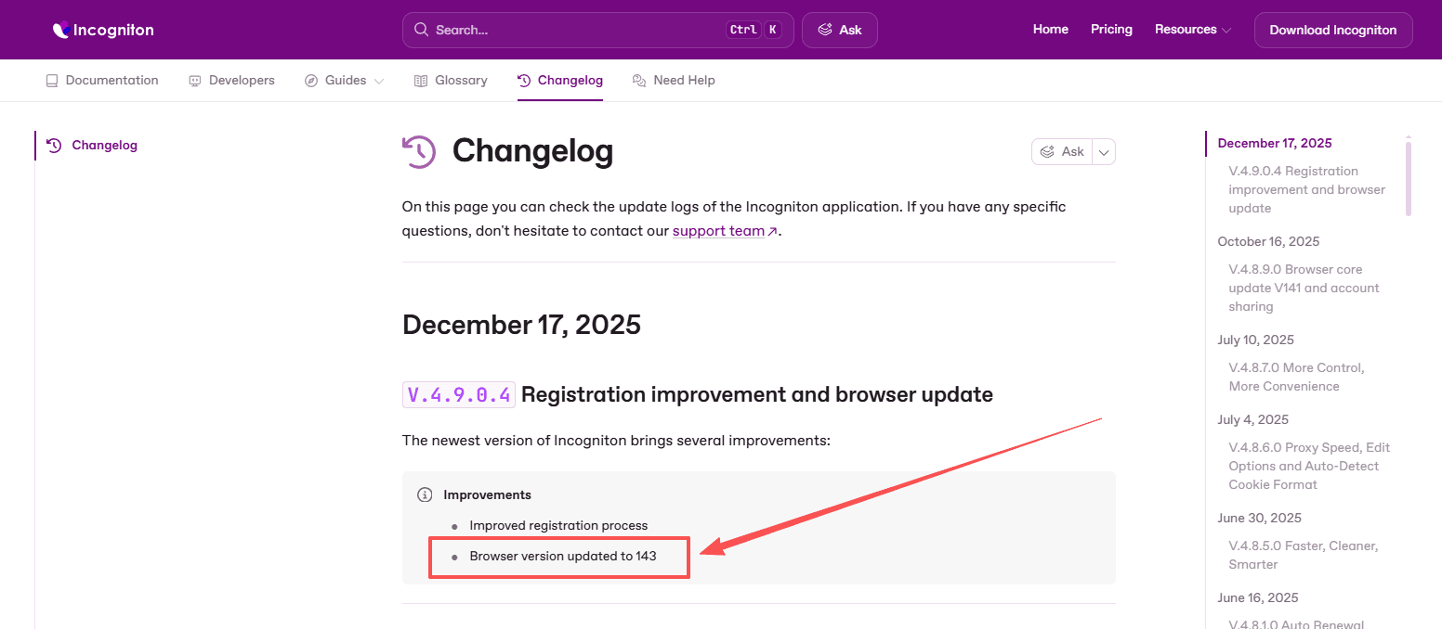
Task: Click the Glossary icon in the nav bar
Action: click(421, 81)
